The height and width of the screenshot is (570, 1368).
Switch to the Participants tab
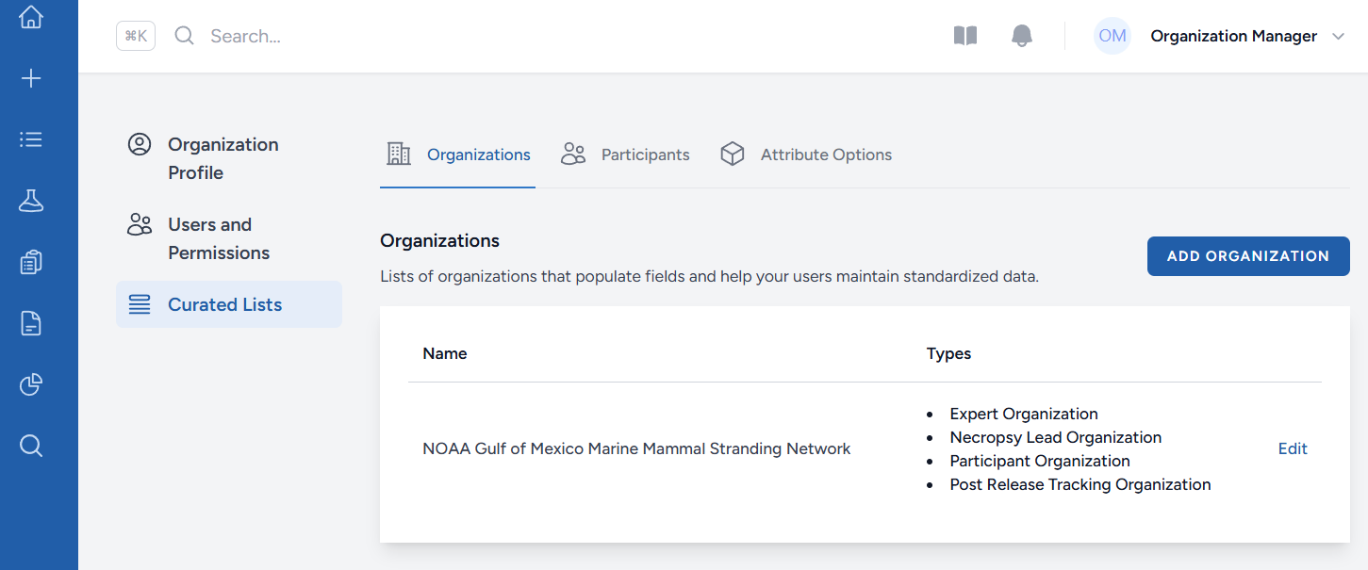626,155
